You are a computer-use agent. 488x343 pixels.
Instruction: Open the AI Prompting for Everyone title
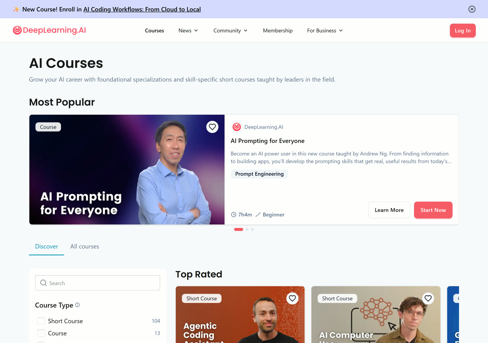point(268,141)
